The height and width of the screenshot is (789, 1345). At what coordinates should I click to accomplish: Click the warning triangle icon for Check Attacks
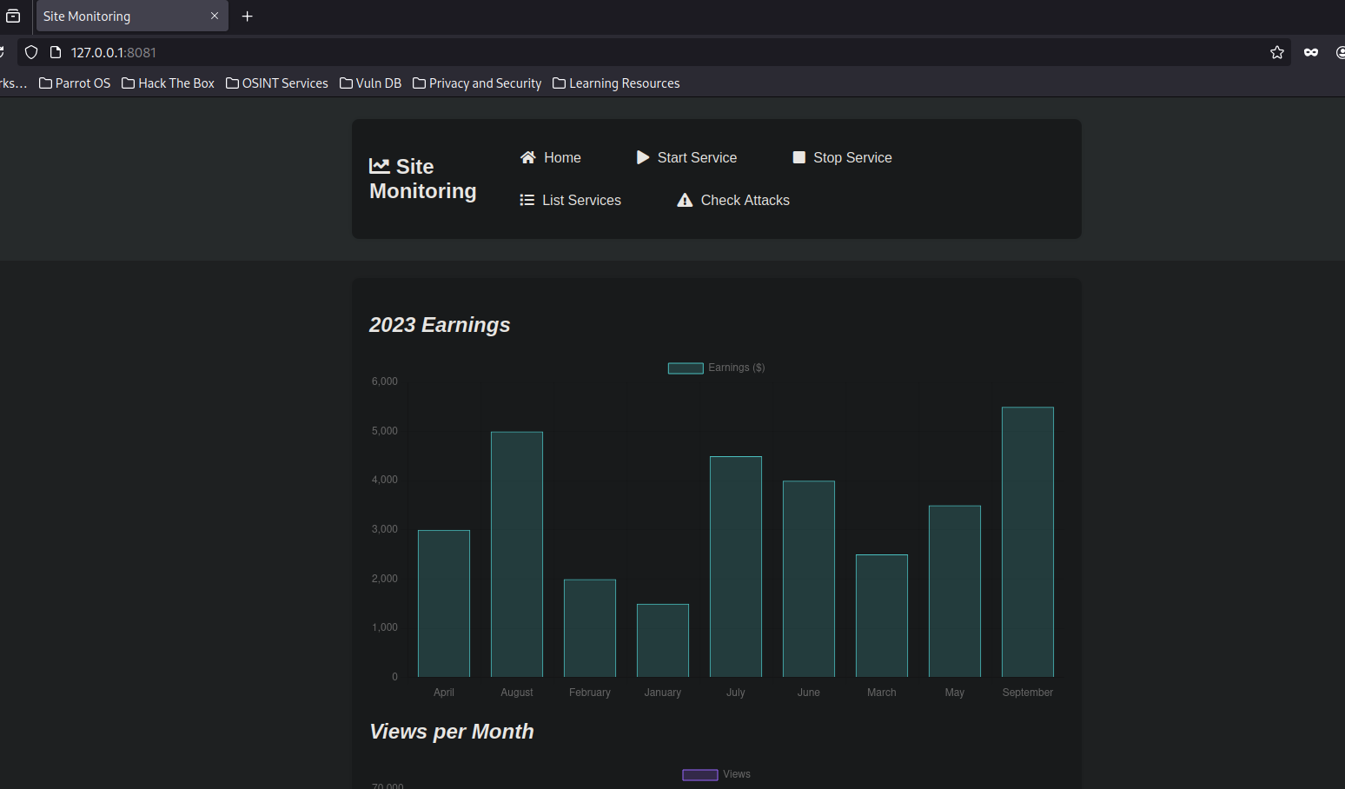click(x=685, y=200)
